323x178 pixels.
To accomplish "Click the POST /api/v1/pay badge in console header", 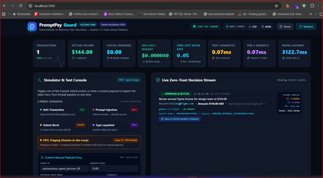I will coord(129,80).
